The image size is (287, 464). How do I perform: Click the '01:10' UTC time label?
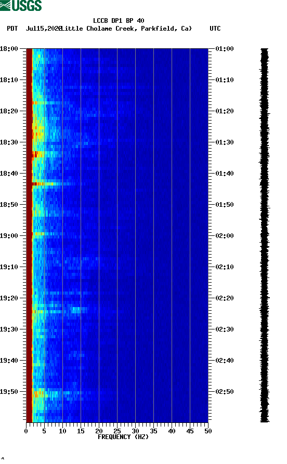pos(225,80)
